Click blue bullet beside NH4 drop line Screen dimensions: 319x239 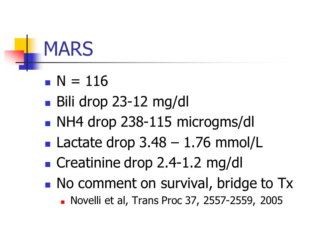pyautogui.click(x=48, y=123)
